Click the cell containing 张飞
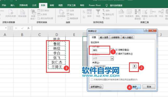Image resolution: width=168 pixels, height=97 pixels. pyautogui.click(x=57, y=58)
